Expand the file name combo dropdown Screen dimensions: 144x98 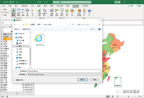coord(100,71)
